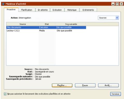Minimize the Moniteur d'activité window
The height and width of the screenshot is (99, 124).
point(113,4)
